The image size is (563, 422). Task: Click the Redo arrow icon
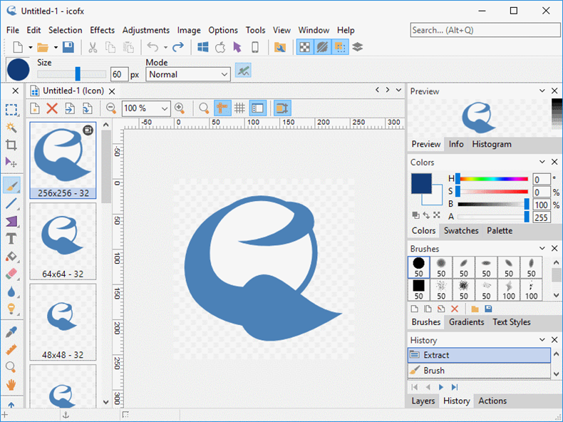(x=178, y=47)
